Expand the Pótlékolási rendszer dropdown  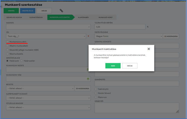tap(47, 107)
